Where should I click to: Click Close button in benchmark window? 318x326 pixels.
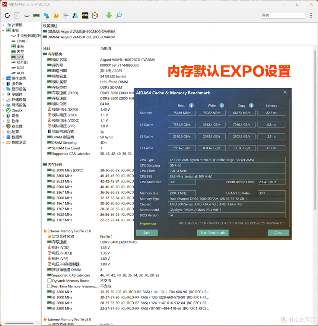(x=279, y=233)
